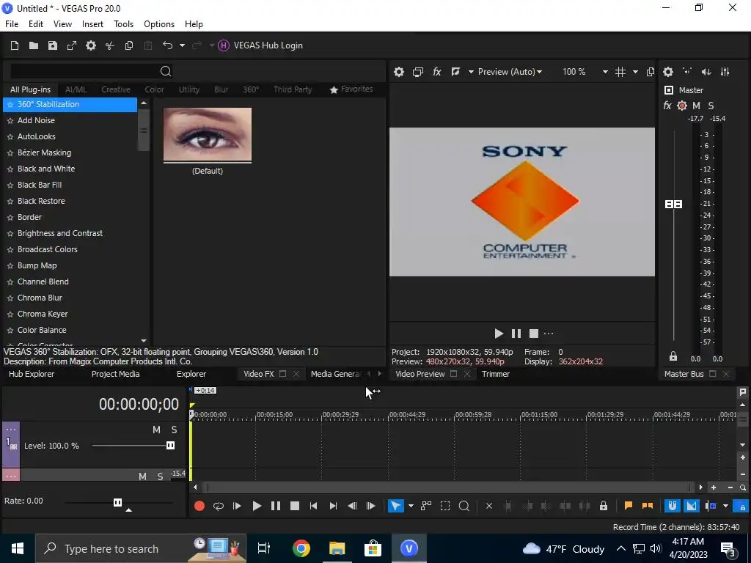This screenshot has width=751, height=563.
Task: Create a new project with the blank page icon
Action: coord(15,45)
